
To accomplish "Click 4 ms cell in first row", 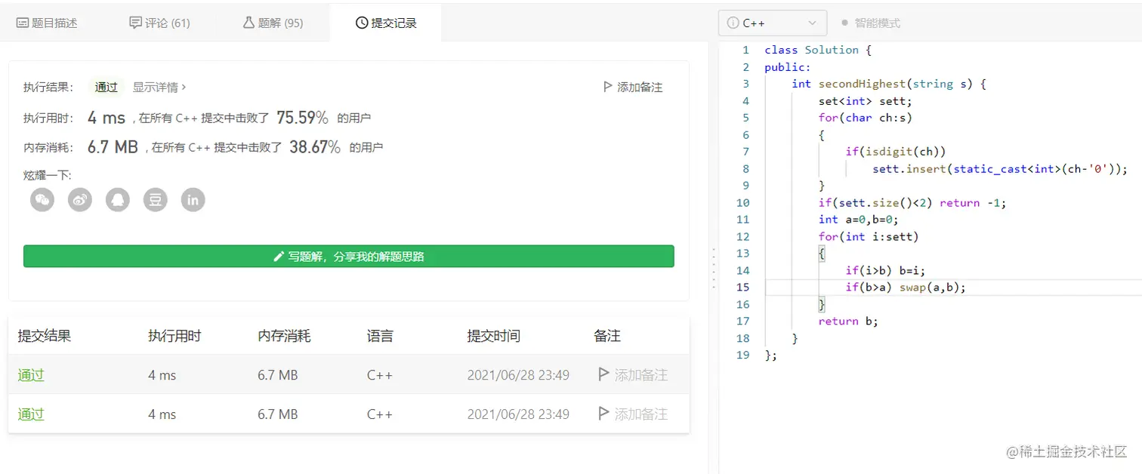I will 162,374.
